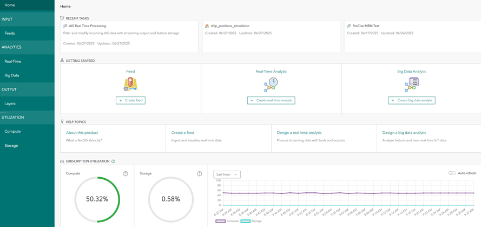Viewport: 481px width, 227px height.
Task: Click the Subscription Utilization info icon
Action: point(113,161)
